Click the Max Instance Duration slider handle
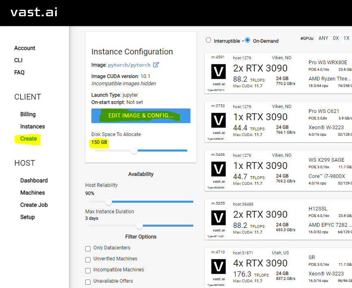 click(139, 226)
